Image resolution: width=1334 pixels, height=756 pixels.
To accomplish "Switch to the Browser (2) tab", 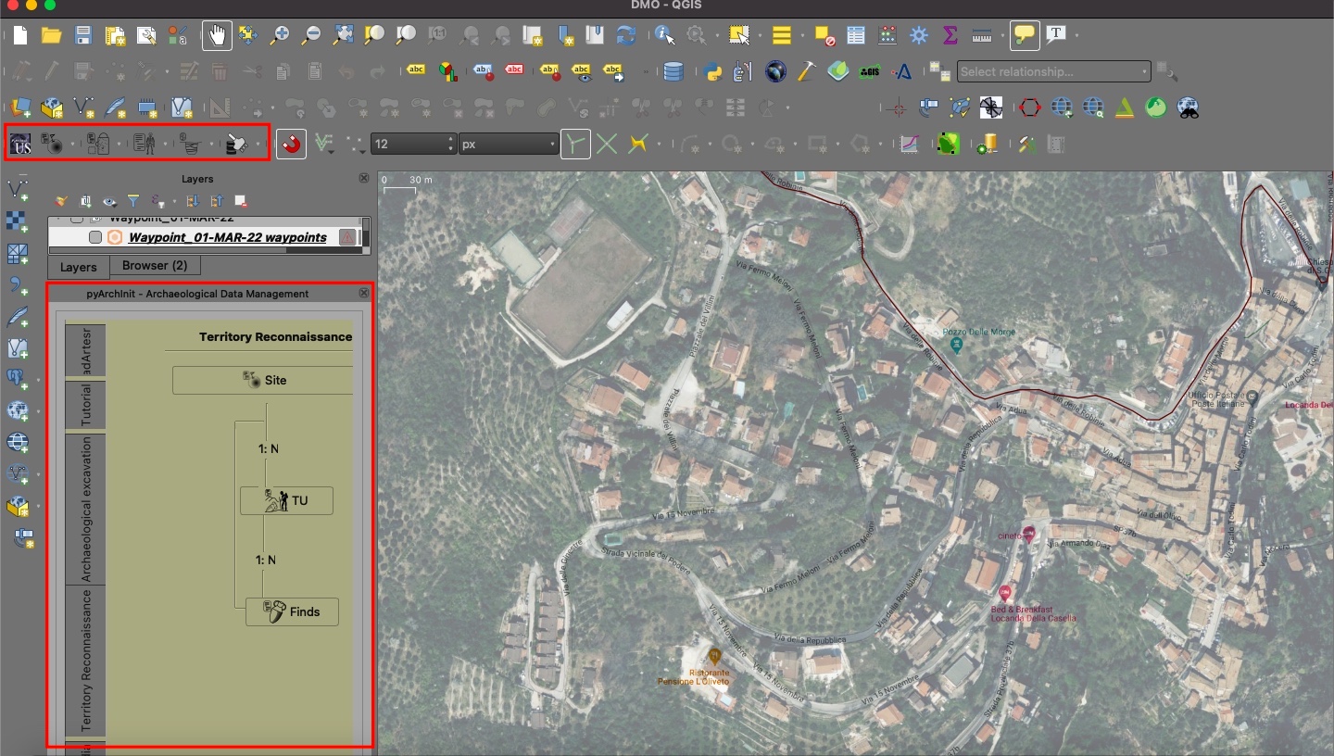I will click(156, 267).
